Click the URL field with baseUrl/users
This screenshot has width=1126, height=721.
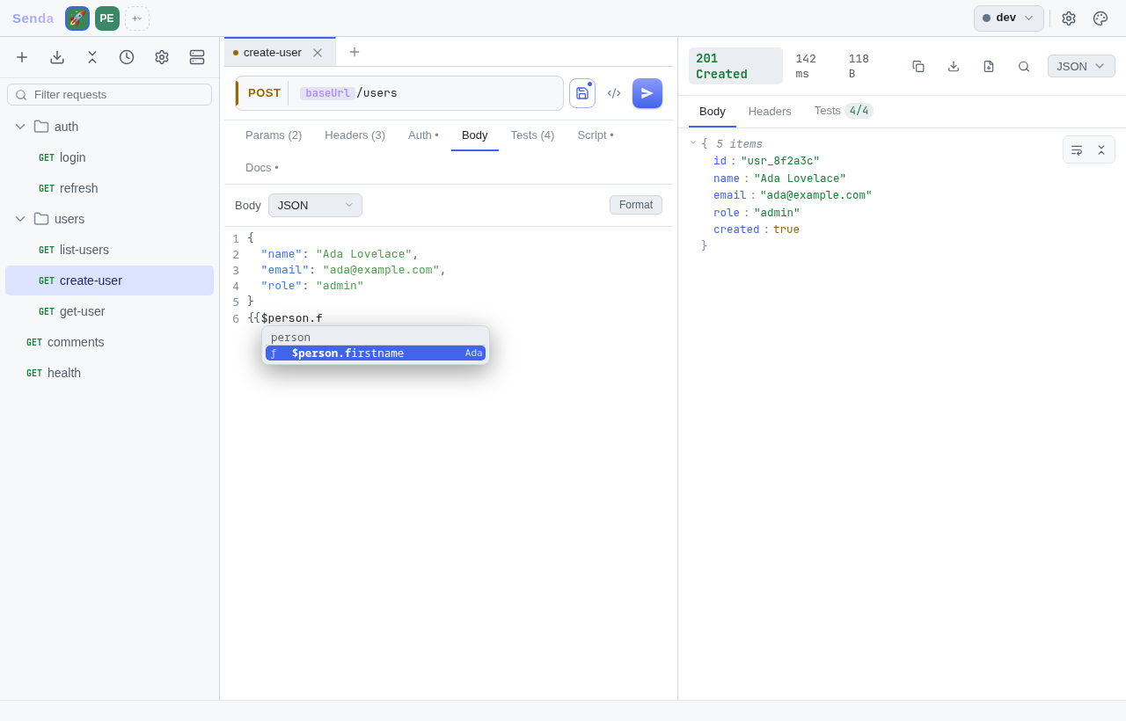coord(427,93)
